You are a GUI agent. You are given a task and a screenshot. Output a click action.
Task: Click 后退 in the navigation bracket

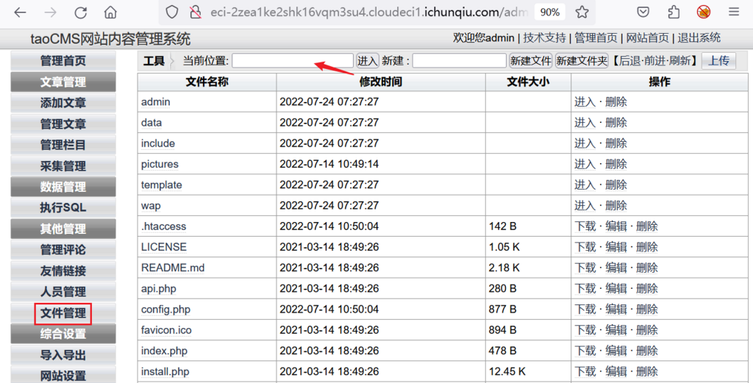629,61
